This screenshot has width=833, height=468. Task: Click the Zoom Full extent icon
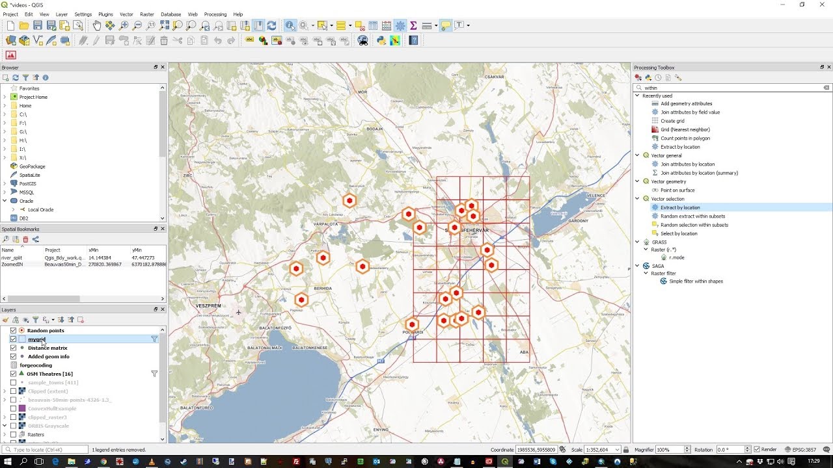[x=165, y=25]
